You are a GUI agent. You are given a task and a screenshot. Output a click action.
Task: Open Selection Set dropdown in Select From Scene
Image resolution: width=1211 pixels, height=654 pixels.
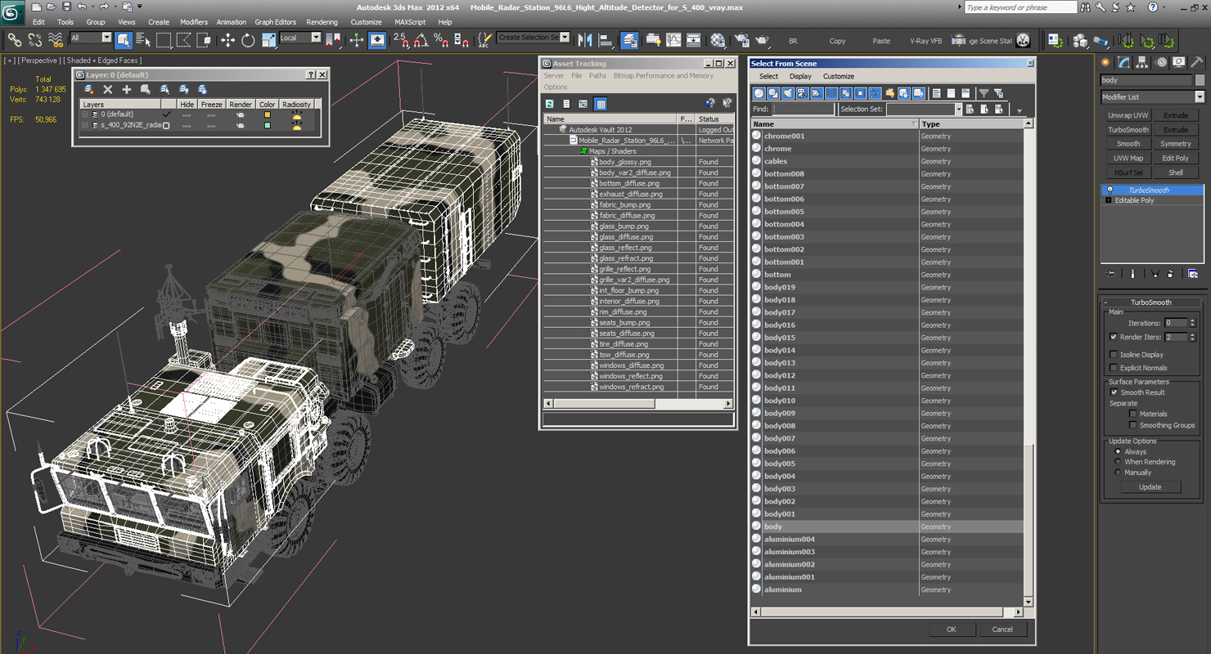(x=925, y=109)
